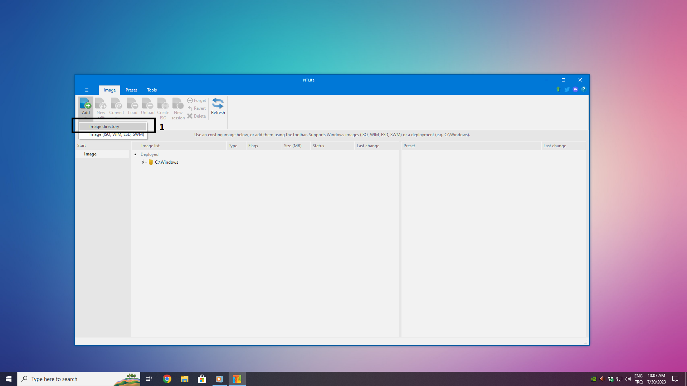The height and width of the screenshot is (386, 687).
Task: Open the Discord icon in title bar
Action: coord(575,89)
